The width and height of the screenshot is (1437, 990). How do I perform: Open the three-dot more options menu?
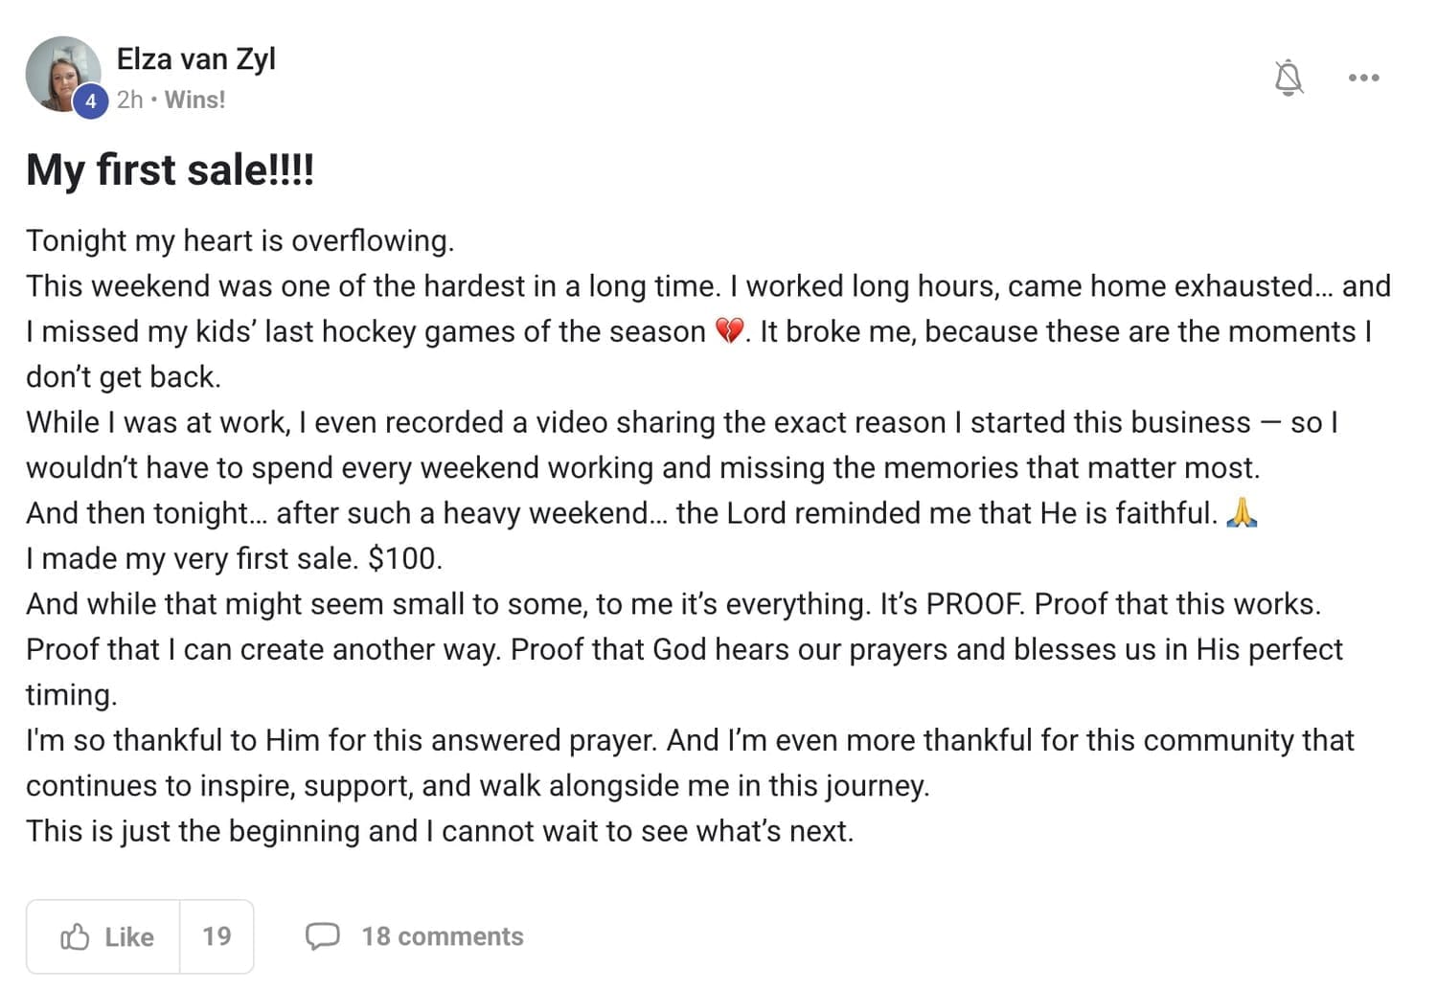coord(1363,78)
